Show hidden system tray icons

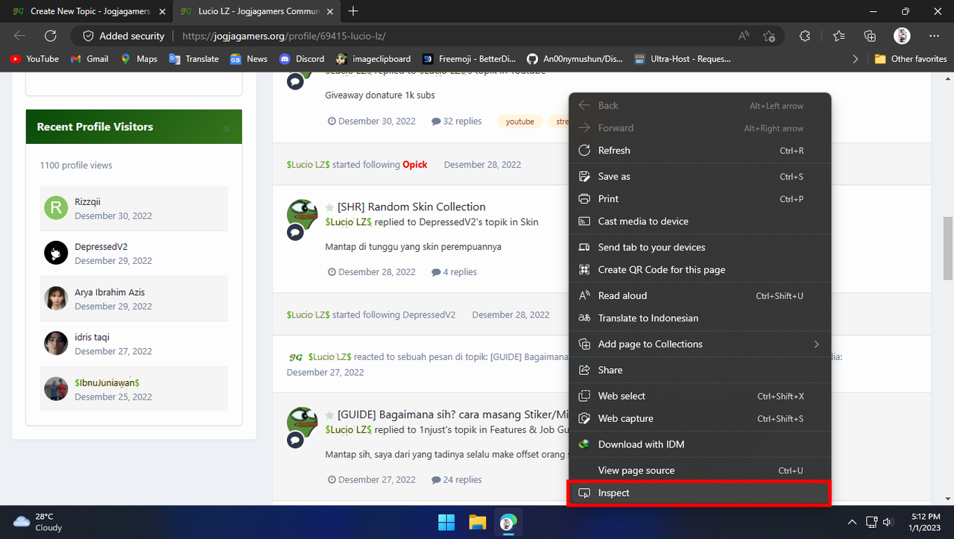(x=852, y=522)
